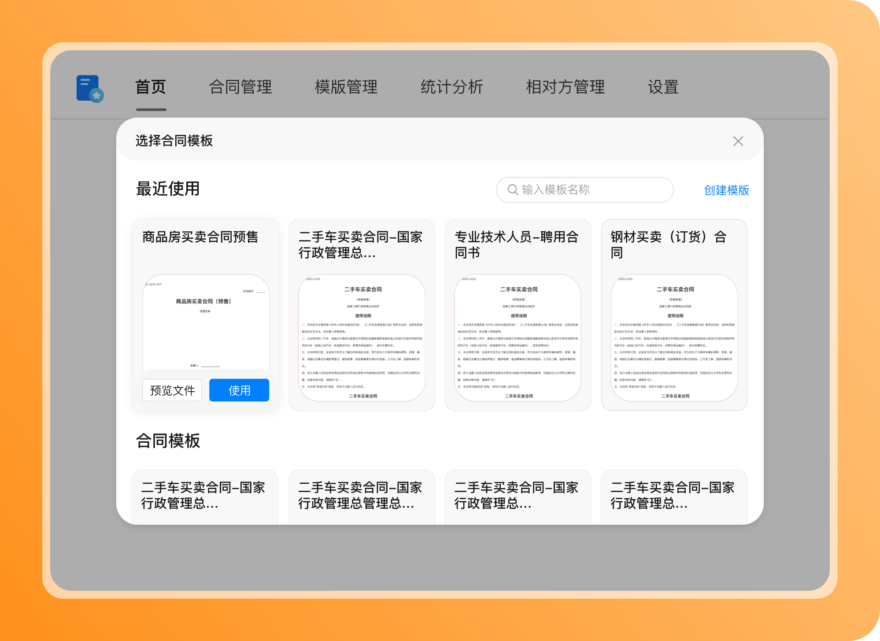Screen dimensions: 880x641
Task: Close the template selection dialog
Action: pyautogui.click(x=738, y=141)
